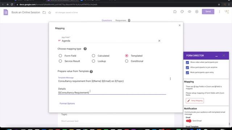Screen dimensions: 232x130
Task: Click the Consultancy Requirement template line
Action: coord(74,93)
